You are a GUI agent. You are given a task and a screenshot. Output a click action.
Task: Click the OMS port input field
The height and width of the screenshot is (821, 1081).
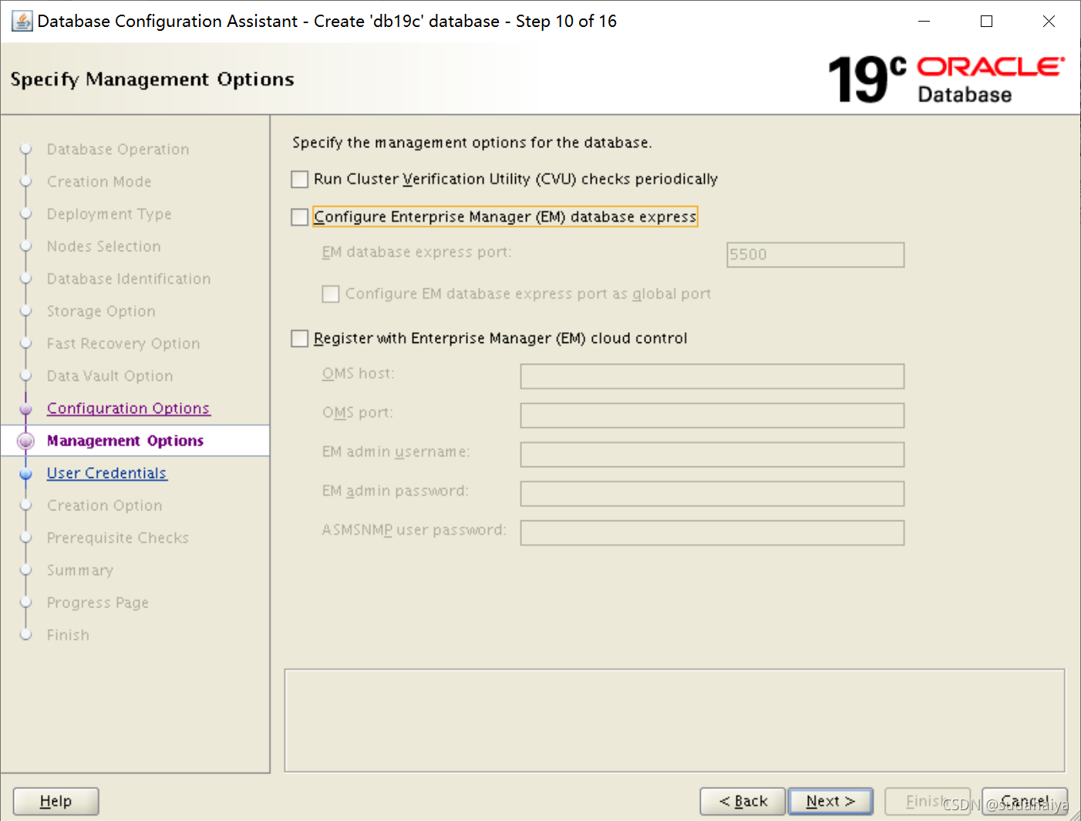pos(712,416)
